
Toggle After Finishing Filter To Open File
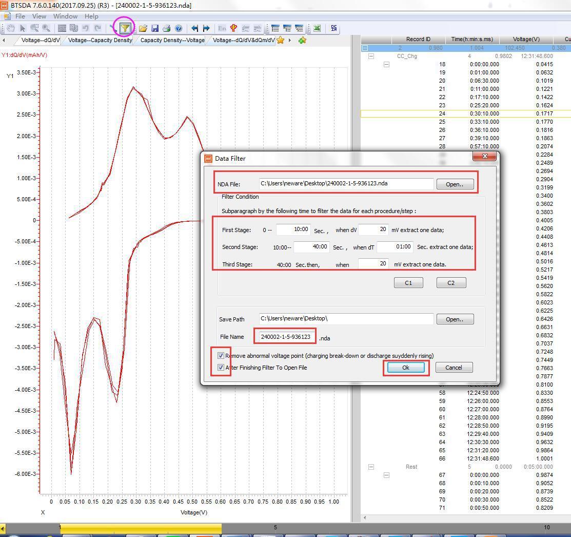pos(221,367)
